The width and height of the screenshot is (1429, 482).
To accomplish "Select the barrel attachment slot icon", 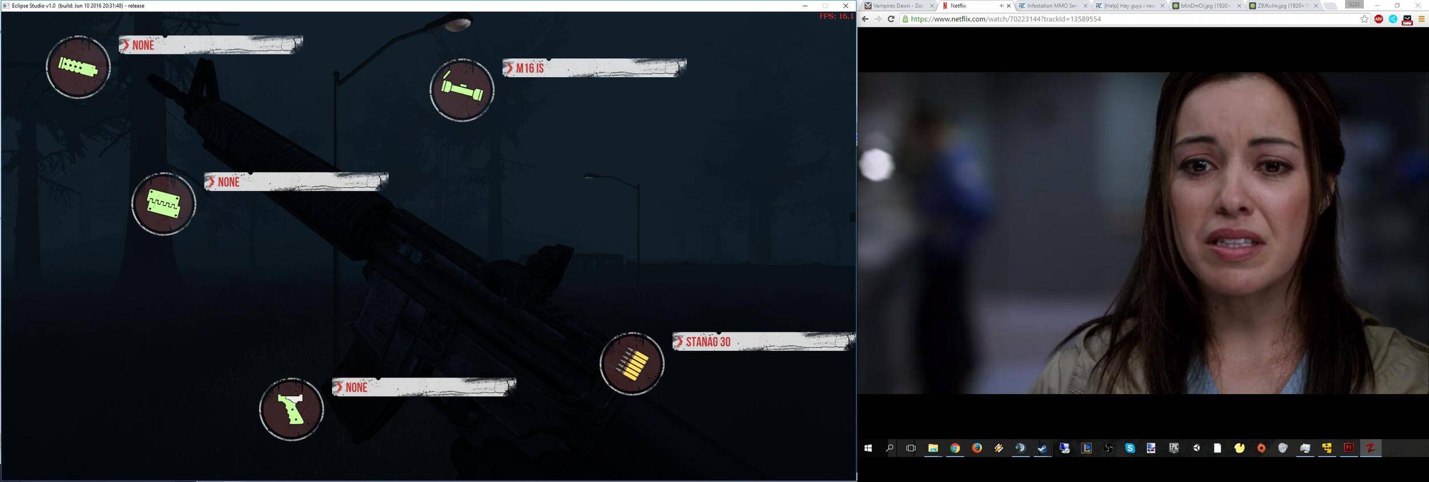I will pos(78,67).
